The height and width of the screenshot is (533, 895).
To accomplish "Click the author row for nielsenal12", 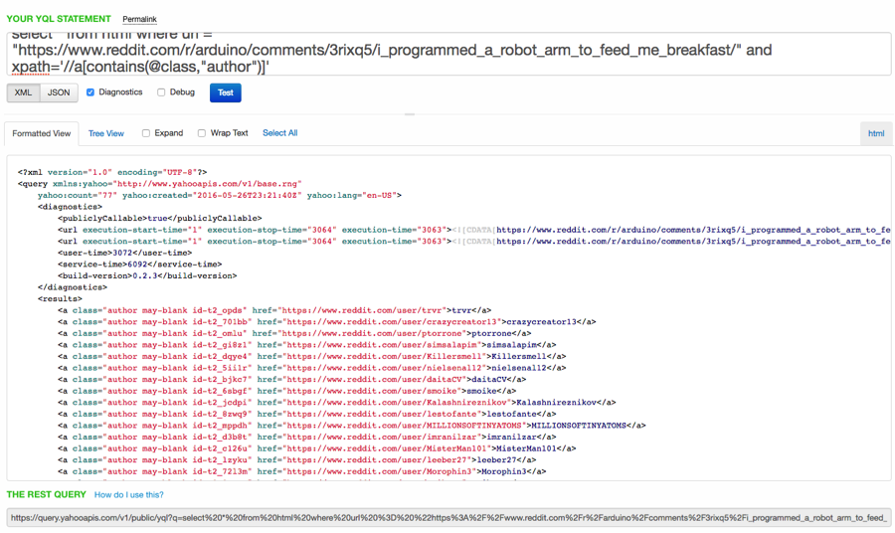I will click(312, 368).
